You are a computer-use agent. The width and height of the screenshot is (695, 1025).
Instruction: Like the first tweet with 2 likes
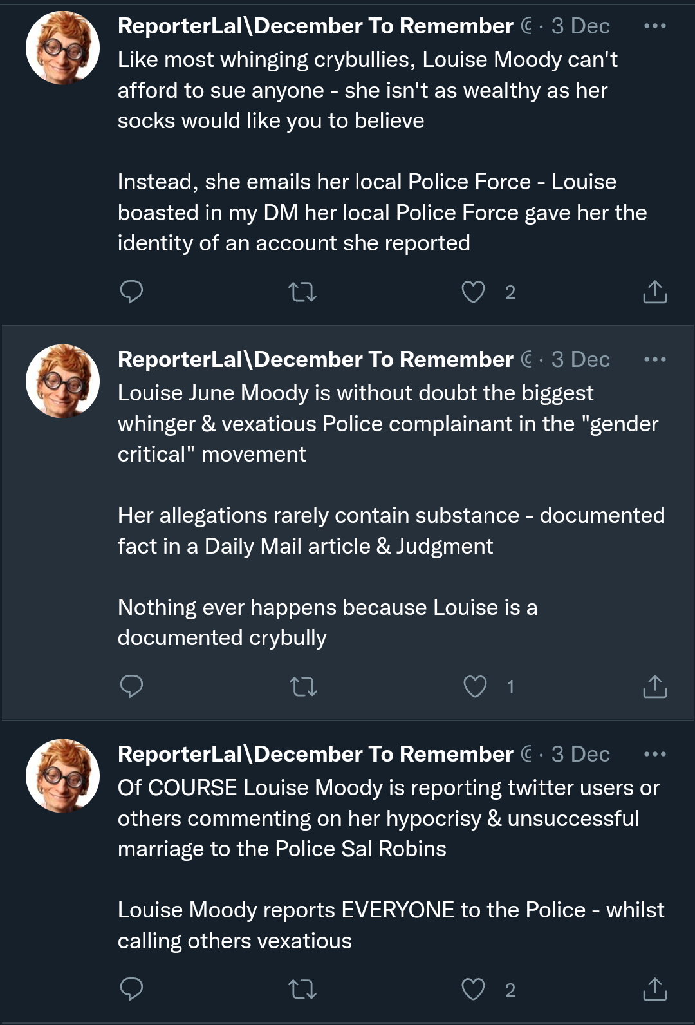click(474, 292)
